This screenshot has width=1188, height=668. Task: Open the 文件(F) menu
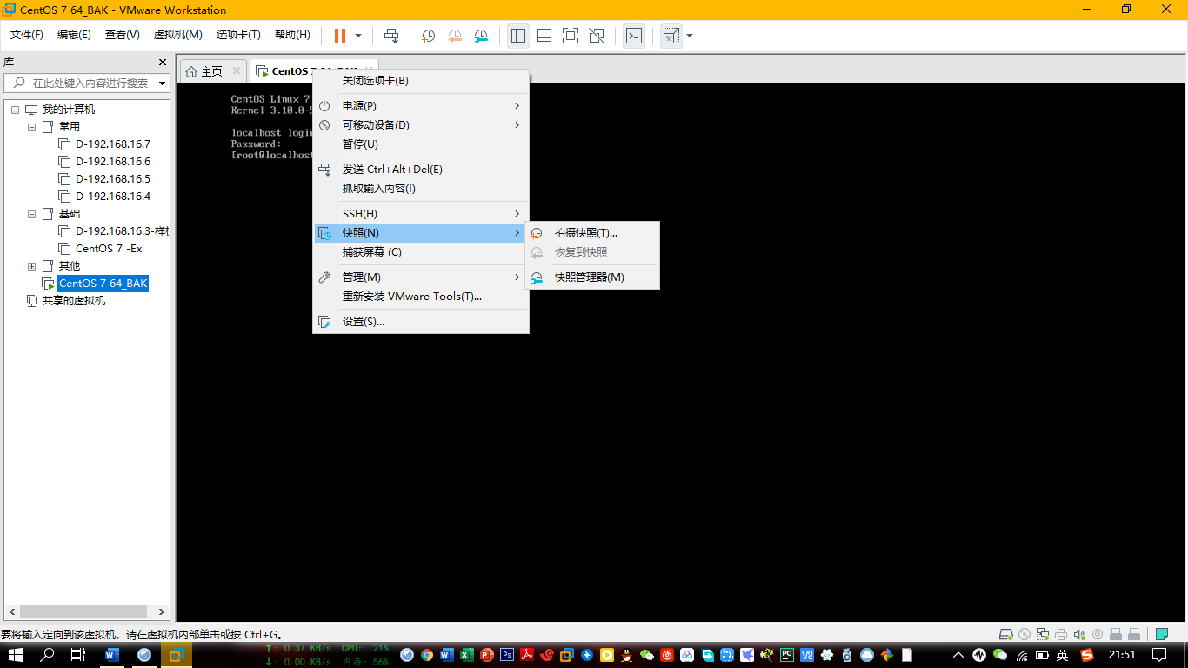coord(27,35)
